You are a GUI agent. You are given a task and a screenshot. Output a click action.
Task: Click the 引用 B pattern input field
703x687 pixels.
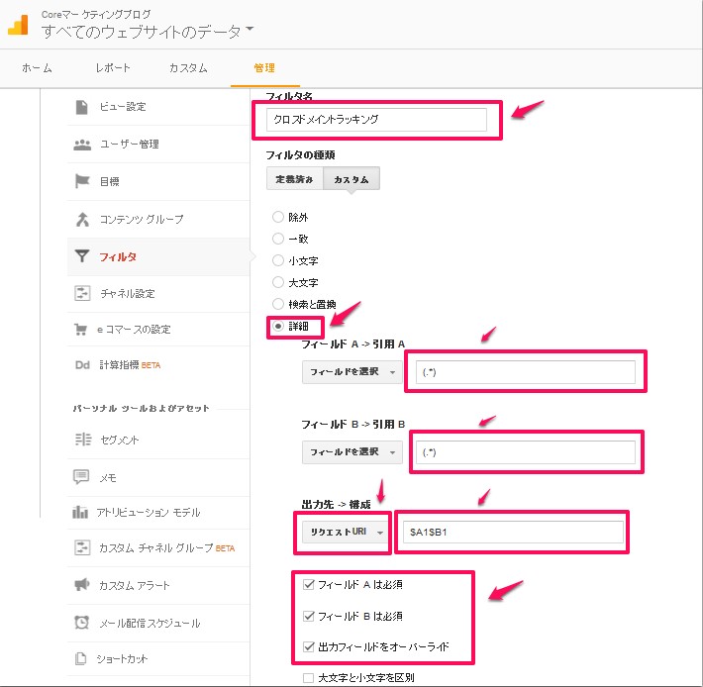click(525, 451)
